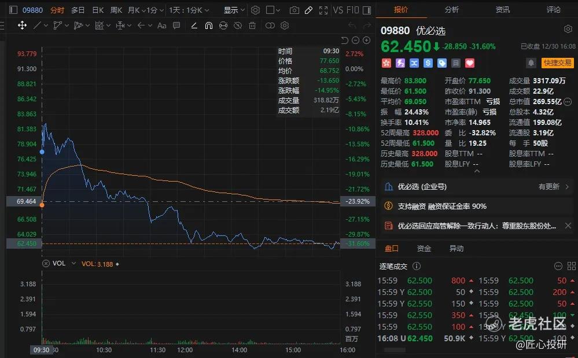Select the polyline path drawing tool
578x358 pixels.
click(x=57, y=25)
